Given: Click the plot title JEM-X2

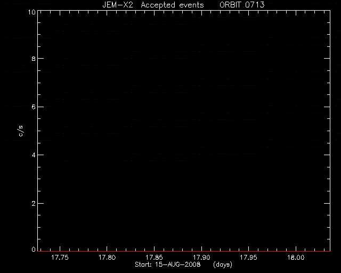Looking at the screenshot, I should [x=118, y=5].
